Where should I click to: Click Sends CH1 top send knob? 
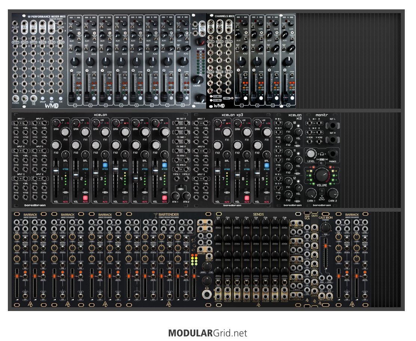[x=218, y=223]
